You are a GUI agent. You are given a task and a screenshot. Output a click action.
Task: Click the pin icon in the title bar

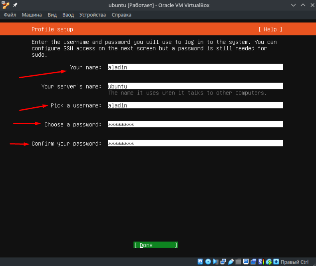tap(15, 5)
